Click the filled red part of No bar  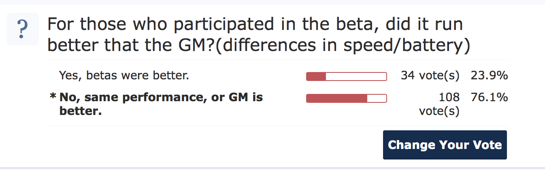tap(337, 98)
